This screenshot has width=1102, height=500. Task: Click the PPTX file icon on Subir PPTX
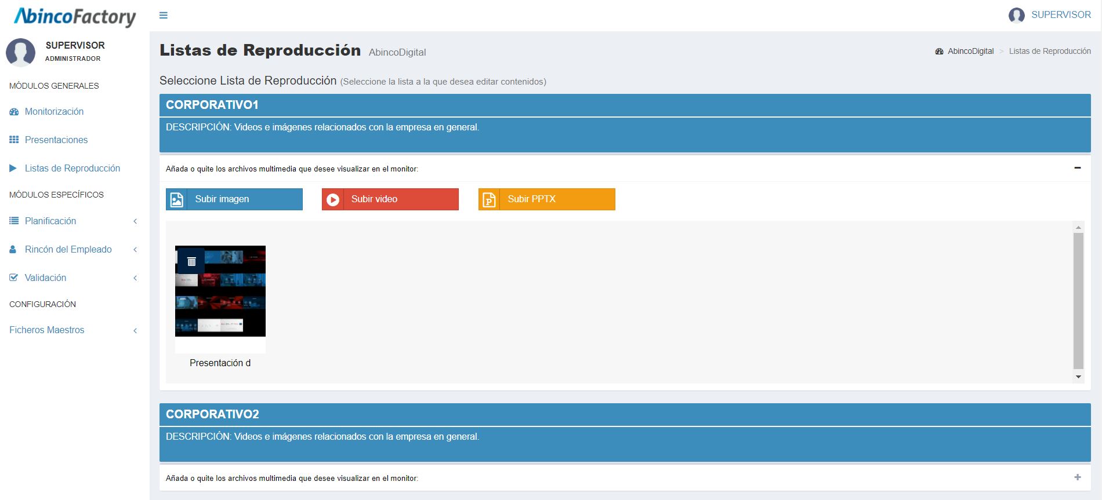(489, 199)
